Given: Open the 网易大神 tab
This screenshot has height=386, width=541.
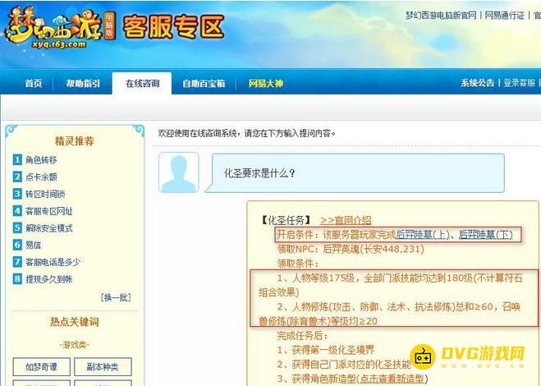Looking at the screenshot, I should [266, 83].
